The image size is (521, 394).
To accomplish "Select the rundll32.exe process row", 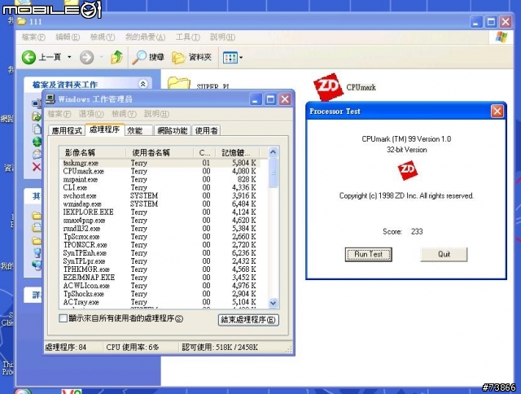I will tap(160, 229).
